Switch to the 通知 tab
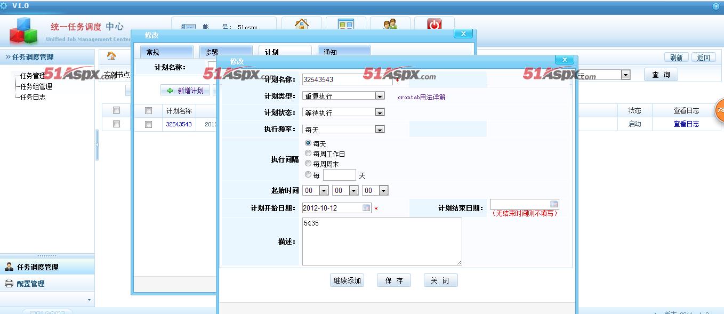The width and height of the screenshot is (724, 314). tap(344, 52)
